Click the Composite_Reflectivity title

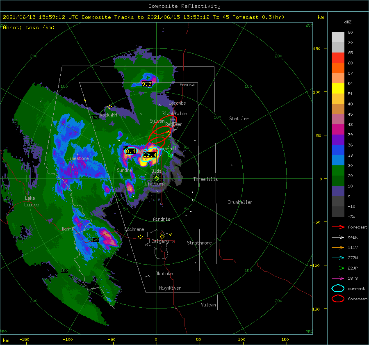184,6
